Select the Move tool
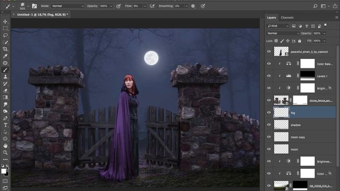 (x=5, y=22)
